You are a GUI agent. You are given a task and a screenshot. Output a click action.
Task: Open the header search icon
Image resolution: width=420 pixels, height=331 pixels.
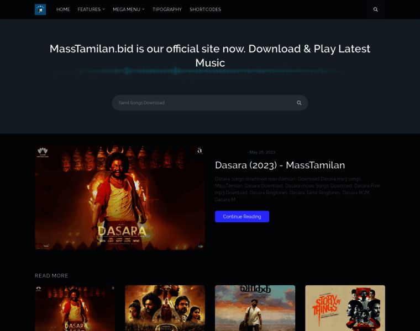376,9
